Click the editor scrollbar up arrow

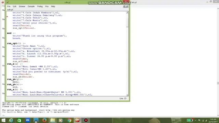127,12
